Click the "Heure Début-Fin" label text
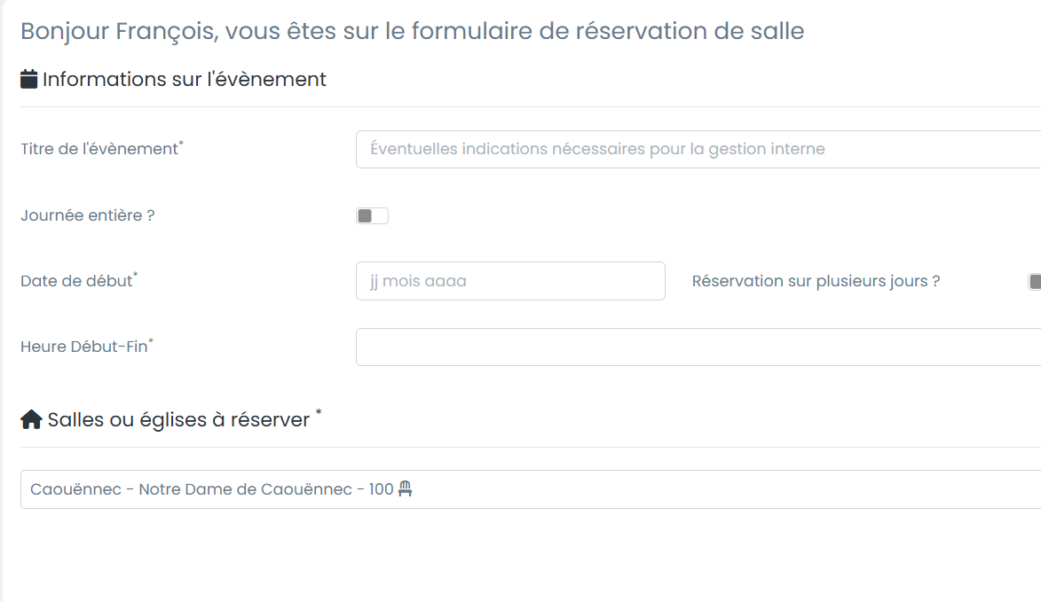The width and height of the screenshot is (1041, 601). 83,347
